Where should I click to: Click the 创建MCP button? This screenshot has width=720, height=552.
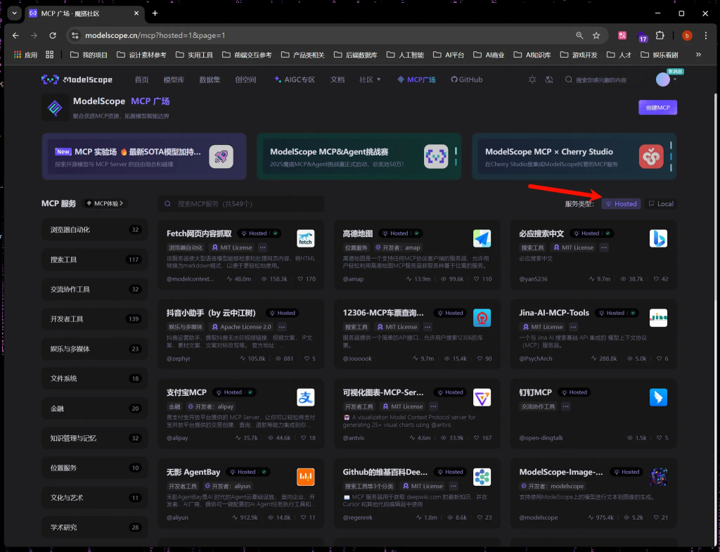[x=657, y=108]
